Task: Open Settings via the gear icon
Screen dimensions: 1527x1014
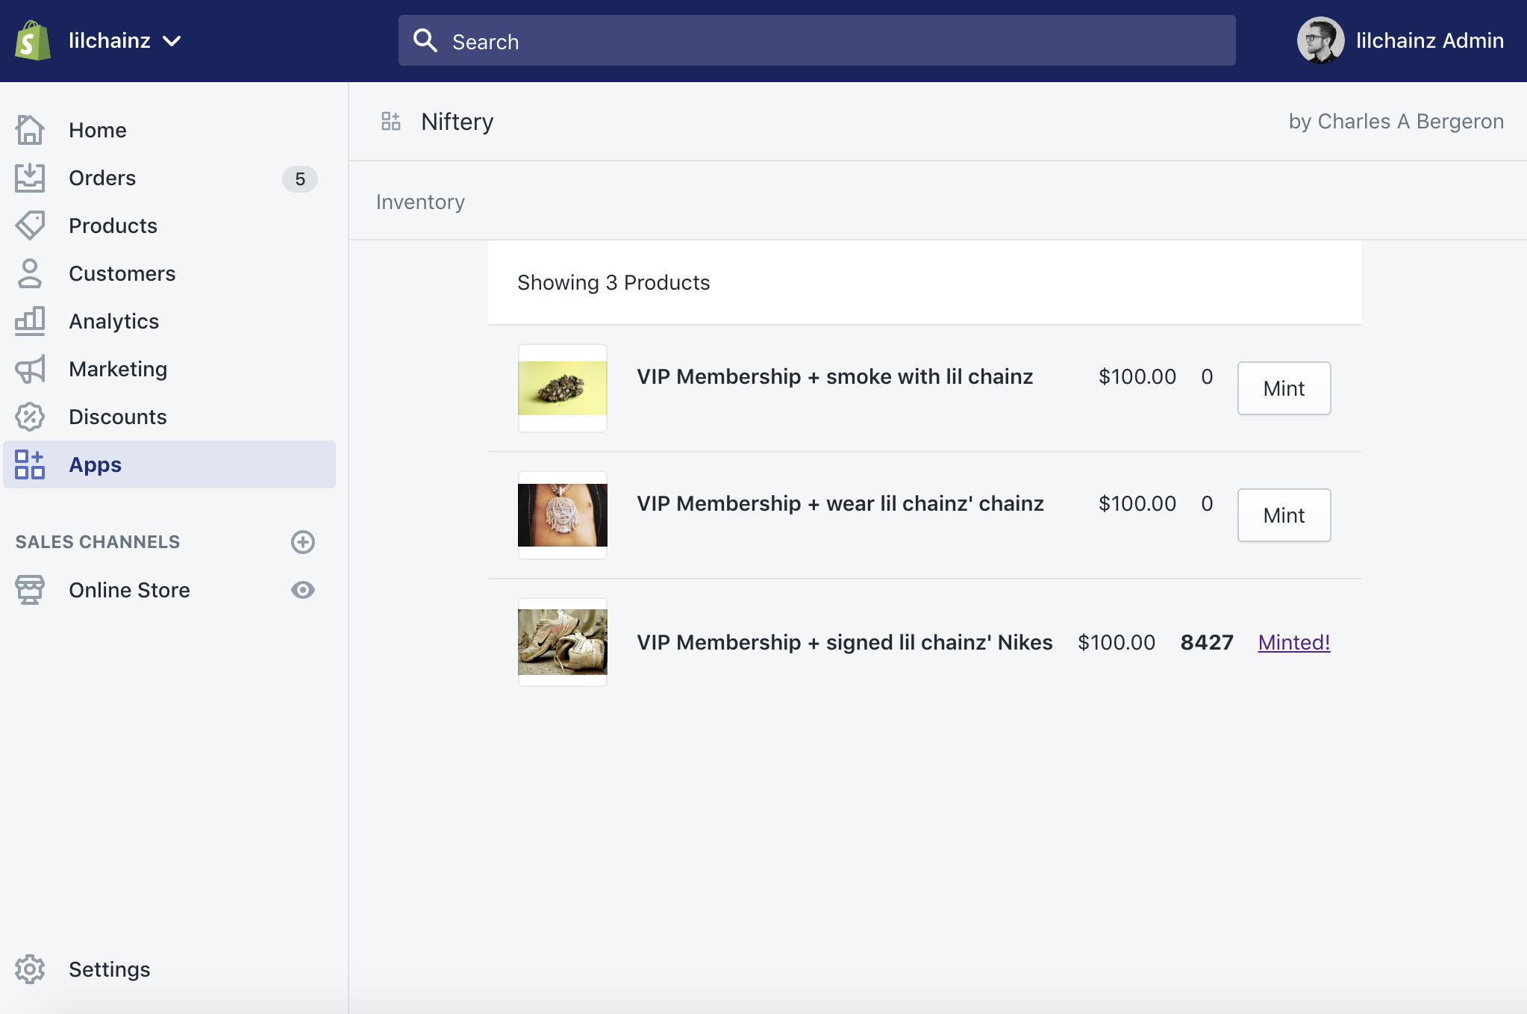Action: pos(30,969)
